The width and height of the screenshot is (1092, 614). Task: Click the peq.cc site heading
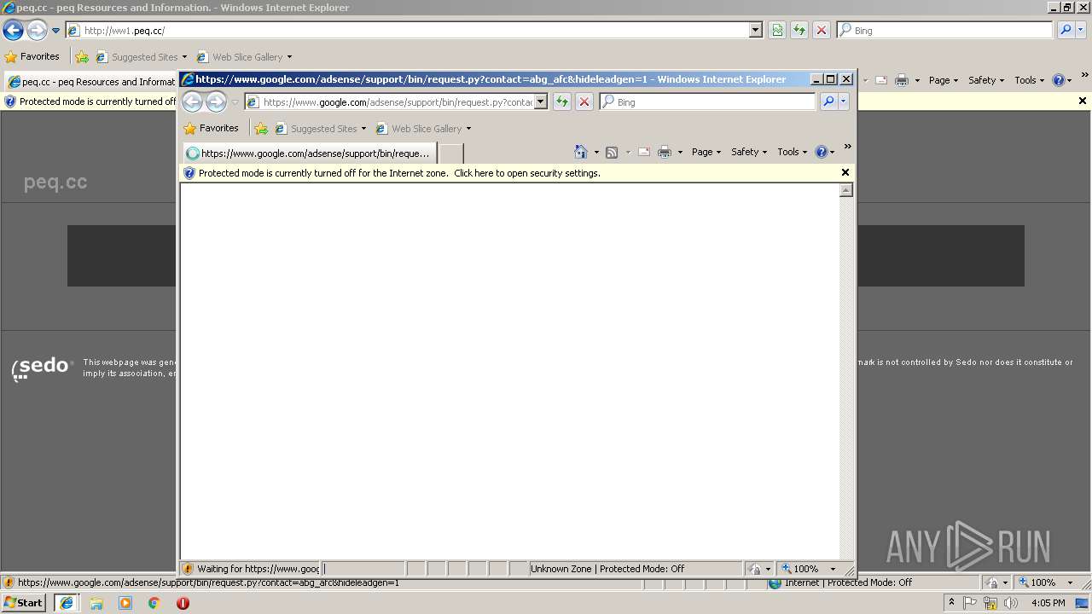pyautogui.click(x=55, y=182)
